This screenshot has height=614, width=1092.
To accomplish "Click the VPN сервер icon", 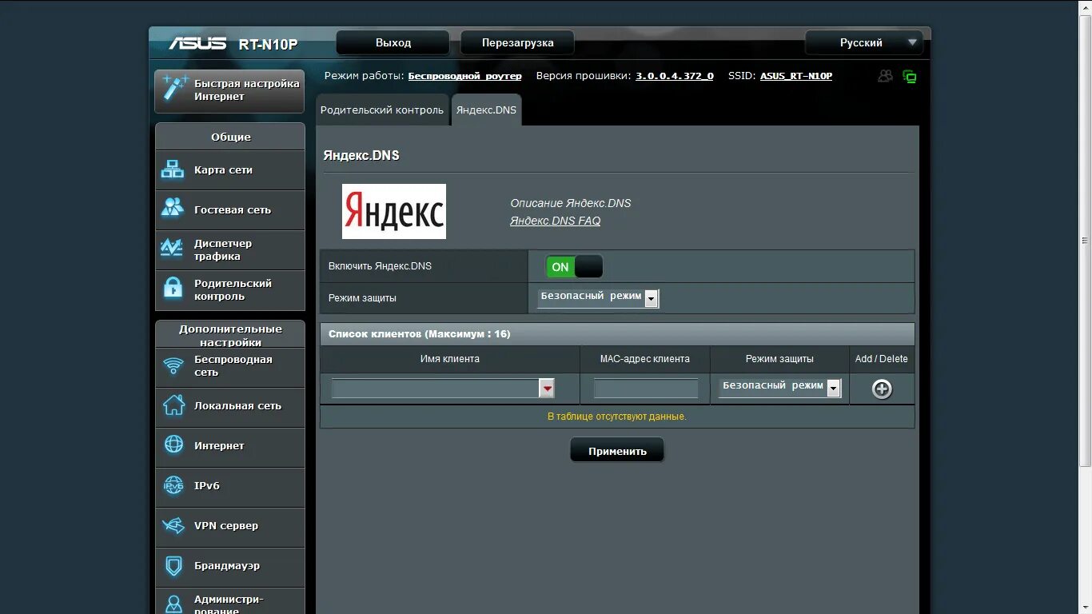I will coord(173,525).
